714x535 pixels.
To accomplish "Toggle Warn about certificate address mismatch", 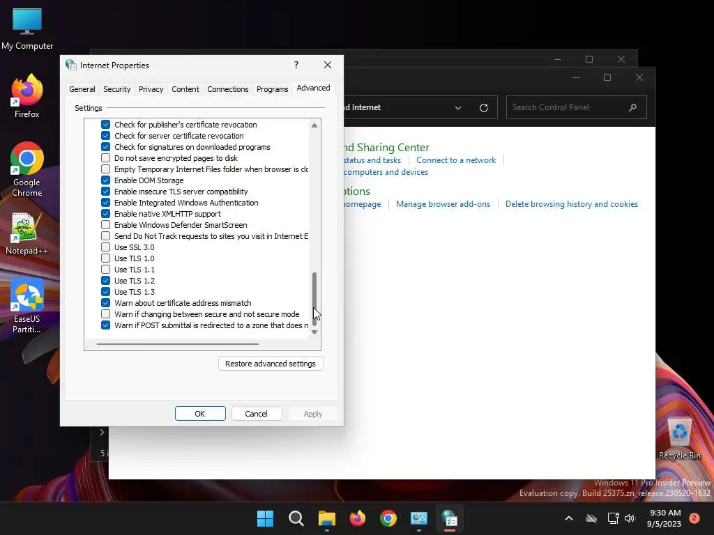I will 106,303.
